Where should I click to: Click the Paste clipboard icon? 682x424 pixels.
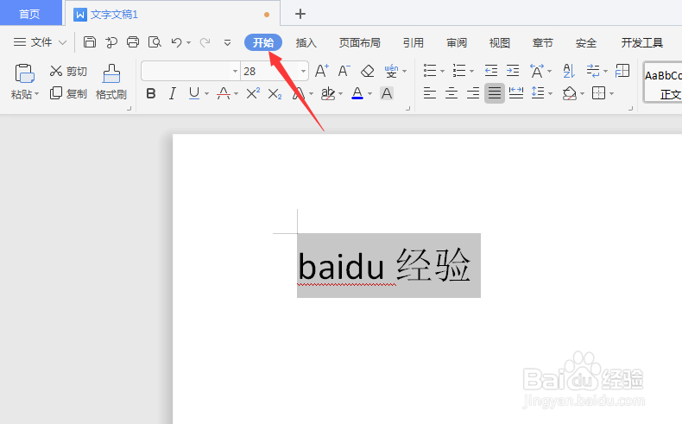click(x=24, y=73)
